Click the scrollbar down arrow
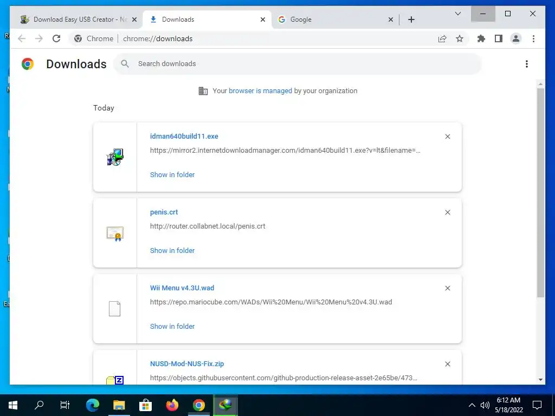This screenshot has height=416, width=555. 540,380
